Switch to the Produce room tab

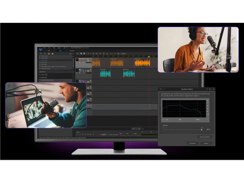tap(72, 51)
